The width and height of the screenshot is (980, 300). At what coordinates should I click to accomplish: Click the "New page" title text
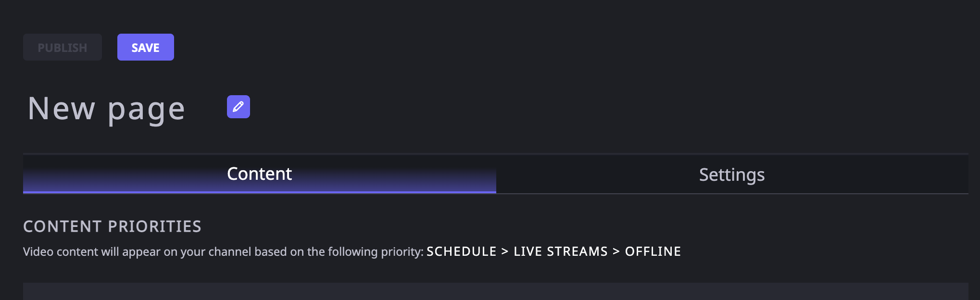click(x=106, y=109)
